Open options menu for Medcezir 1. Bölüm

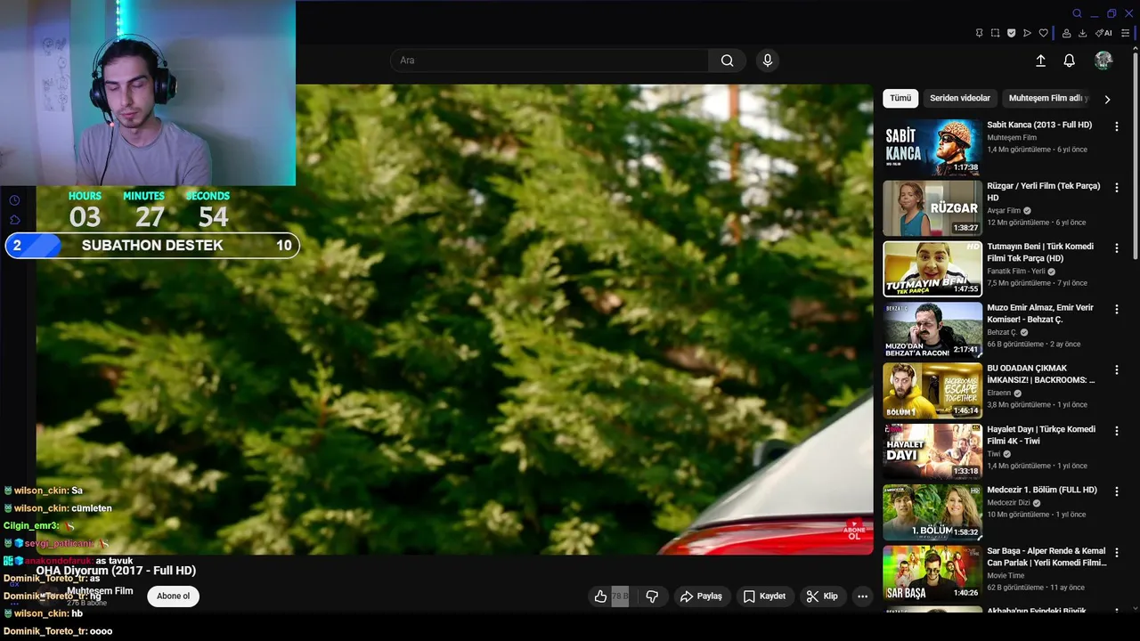[1116, 491]
